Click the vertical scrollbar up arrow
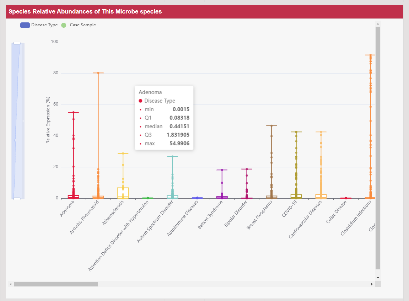This screenshot has height=301, width=409. 378,24
